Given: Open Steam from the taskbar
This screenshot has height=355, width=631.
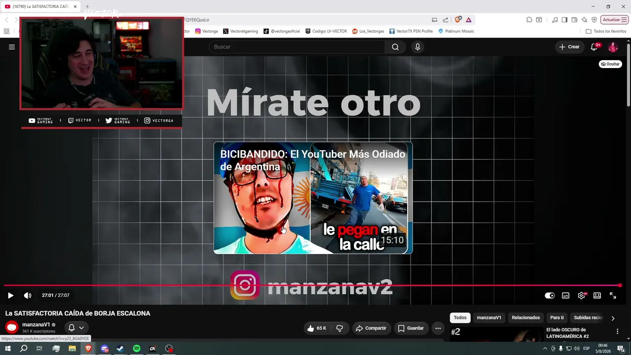Looking at the screenshot, I should pyautogui.click(x=120, y=349).
